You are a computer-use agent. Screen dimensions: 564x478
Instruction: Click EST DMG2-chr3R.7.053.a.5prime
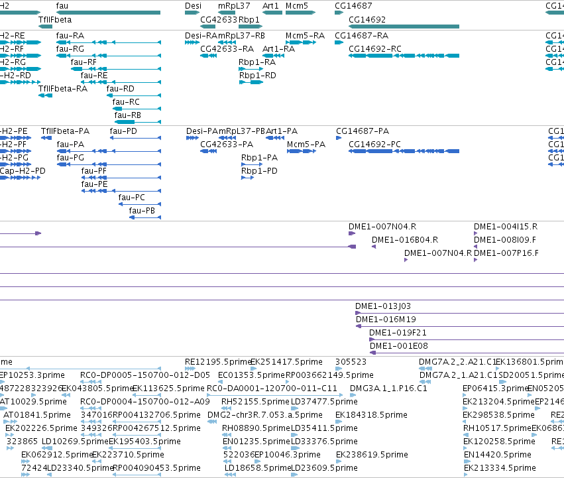264,414
